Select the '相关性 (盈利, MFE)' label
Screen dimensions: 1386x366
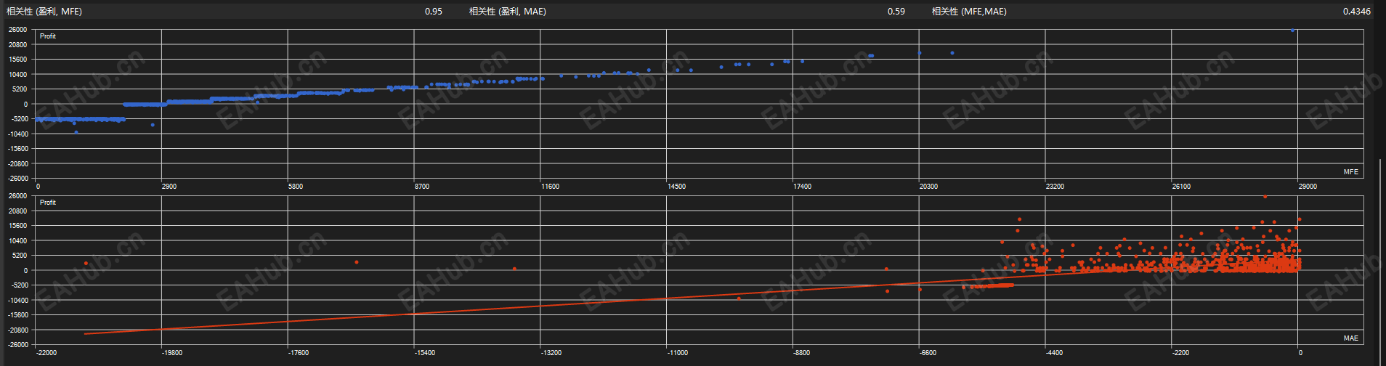44,12
